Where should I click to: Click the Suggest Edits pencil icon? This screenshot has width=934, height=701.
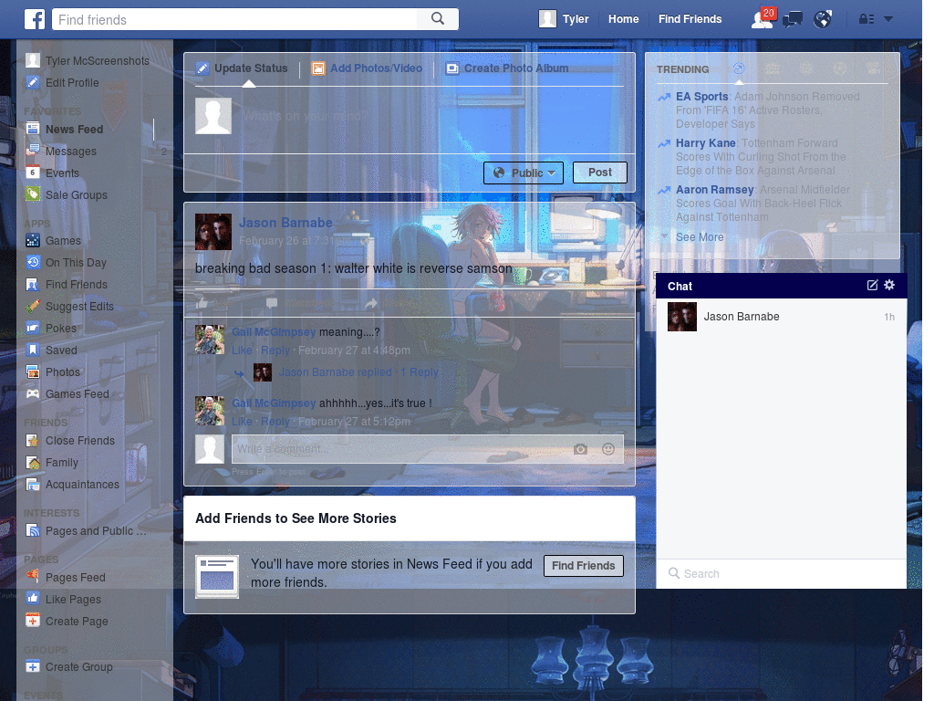[33, 307]
